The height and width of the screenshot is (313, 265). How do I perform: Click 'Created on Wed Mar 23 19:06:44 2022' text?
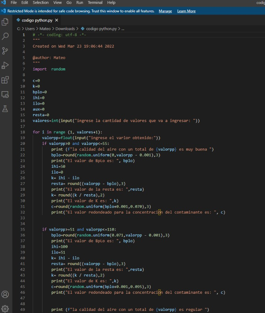pyautogui.click(x=73, y=46)
